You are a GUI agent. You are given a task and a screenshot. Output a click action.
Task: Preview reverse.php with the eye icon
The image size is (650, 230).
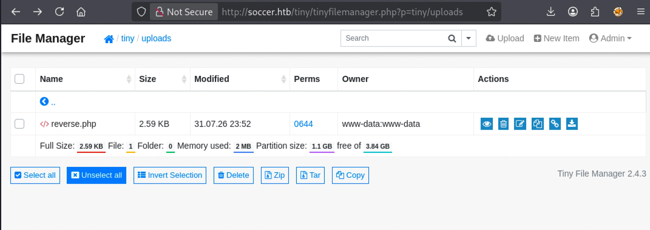[487, 124]
